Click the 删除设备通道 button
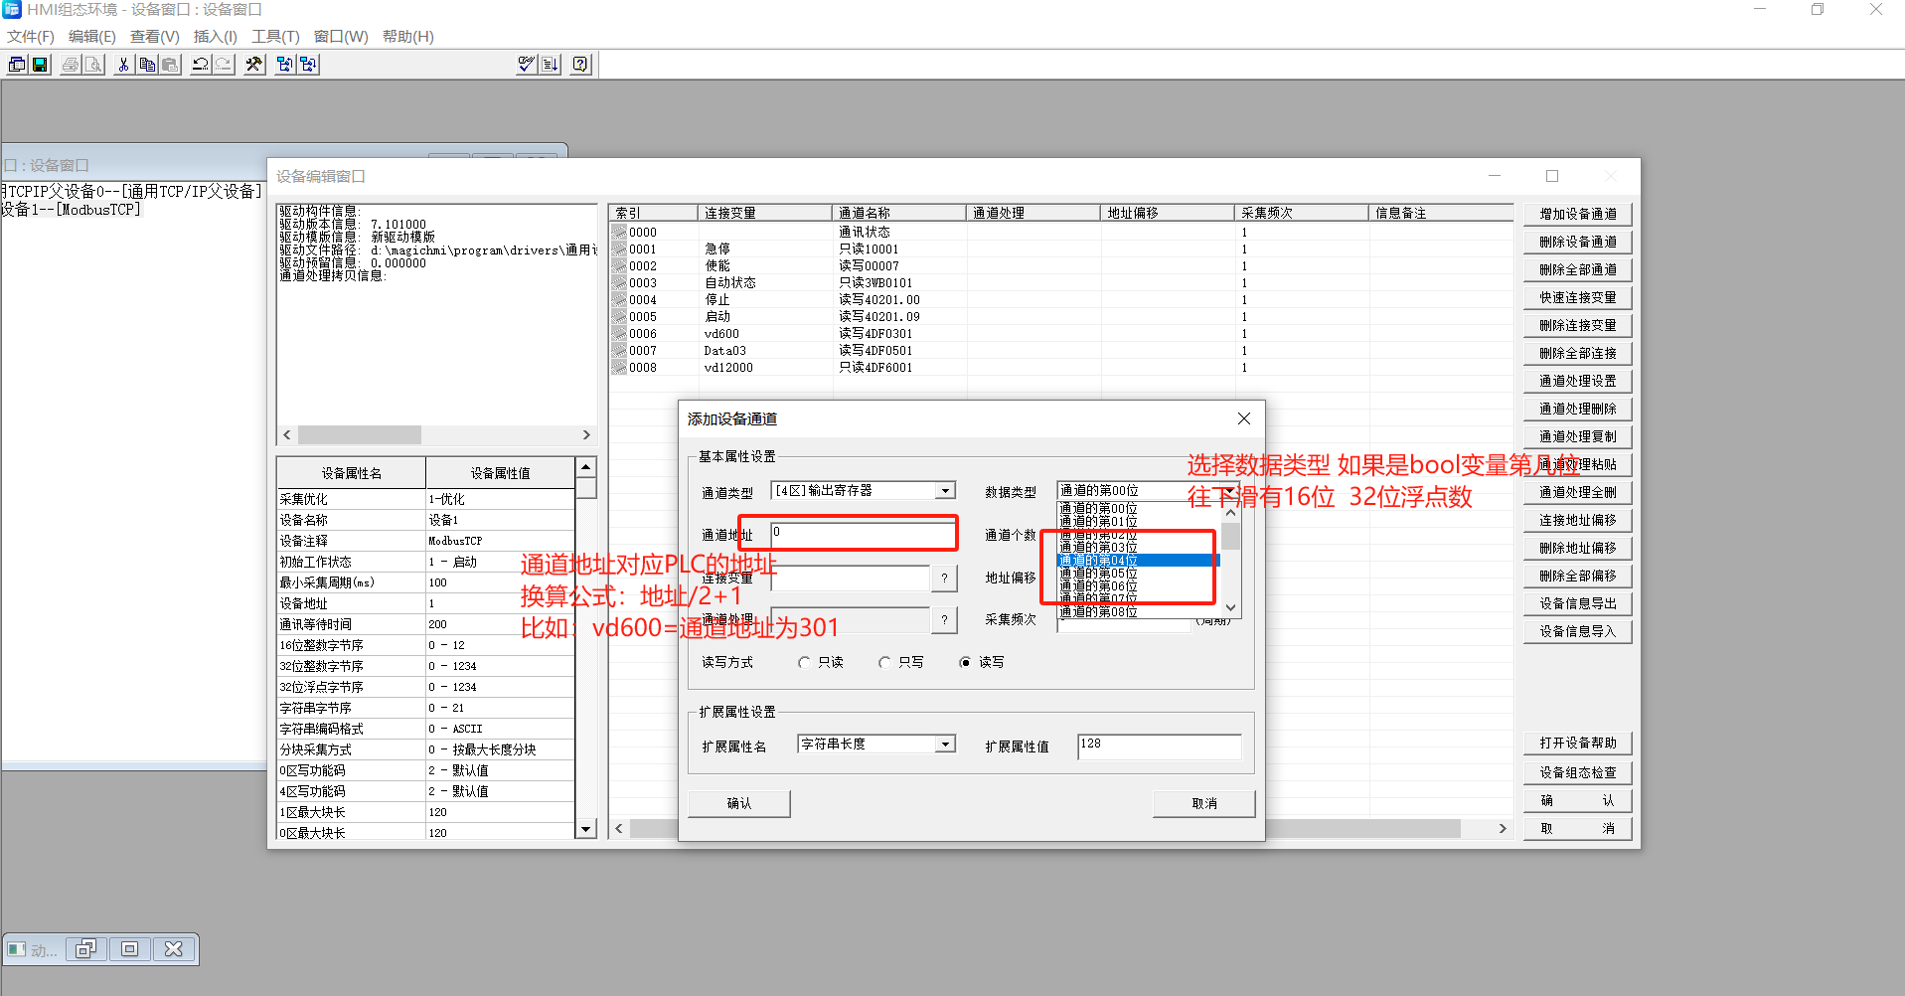 pyautogui.click(x=1578, y=242)
